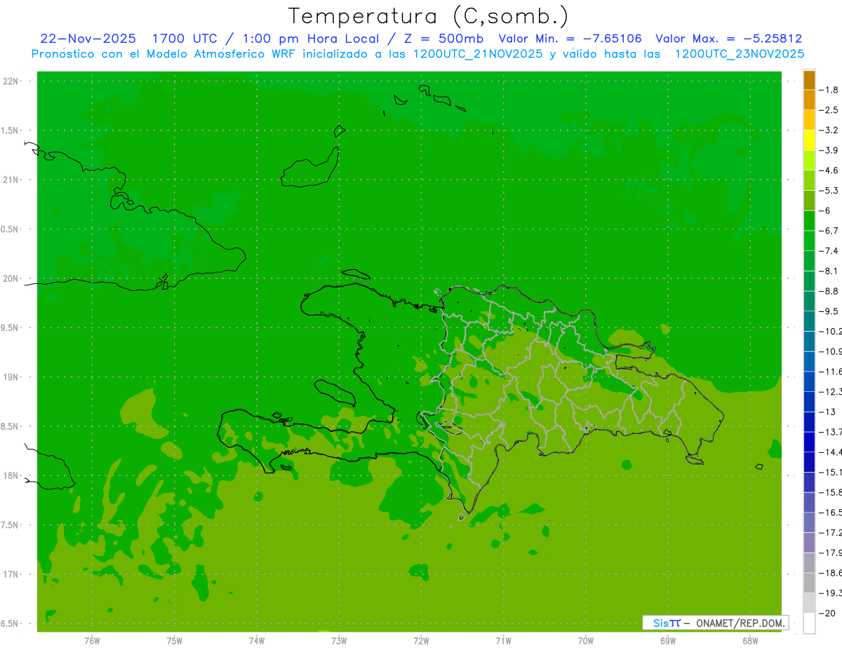Click the "ONAMET/REP.DOM." credit text
842x650 pixels.
[740, 623]
